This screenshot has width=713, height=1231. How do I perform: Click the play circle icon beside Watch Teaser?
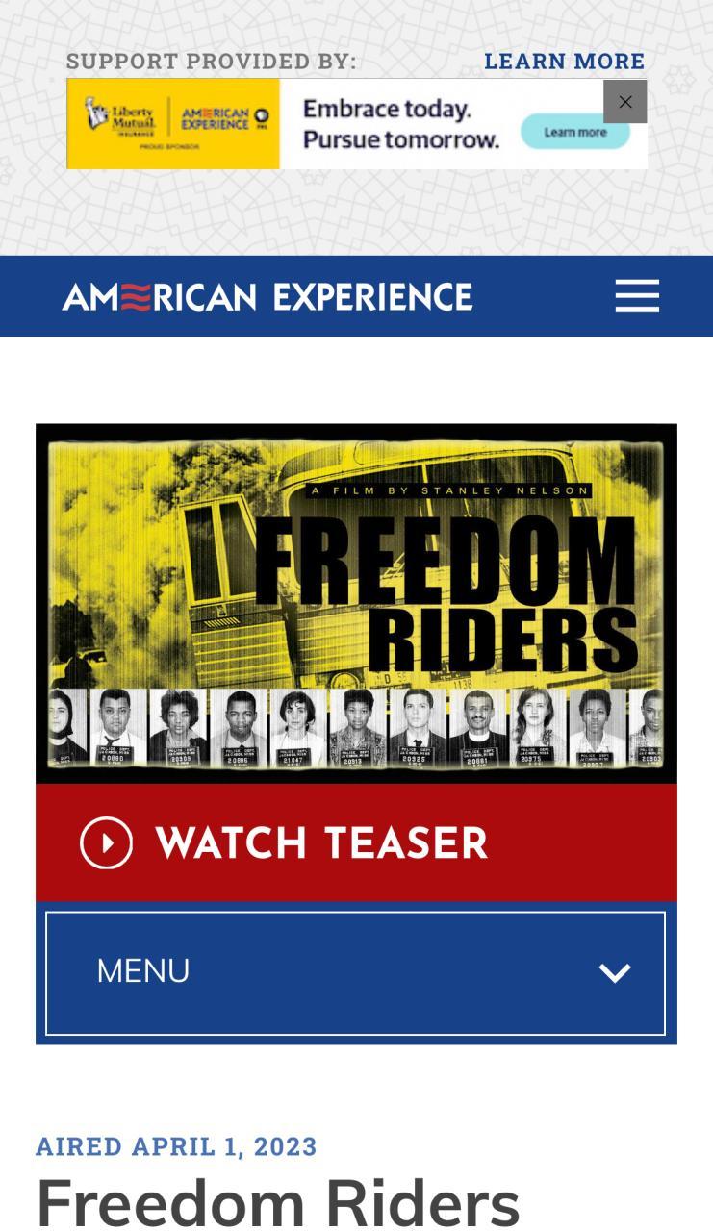pos(106,842)
